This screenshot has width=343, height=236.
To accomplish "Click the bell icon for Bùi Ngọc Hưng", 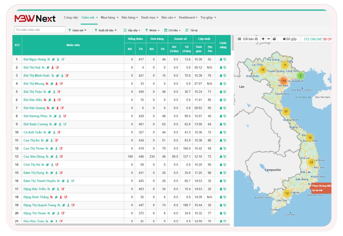I will click(x=221, y=60).
